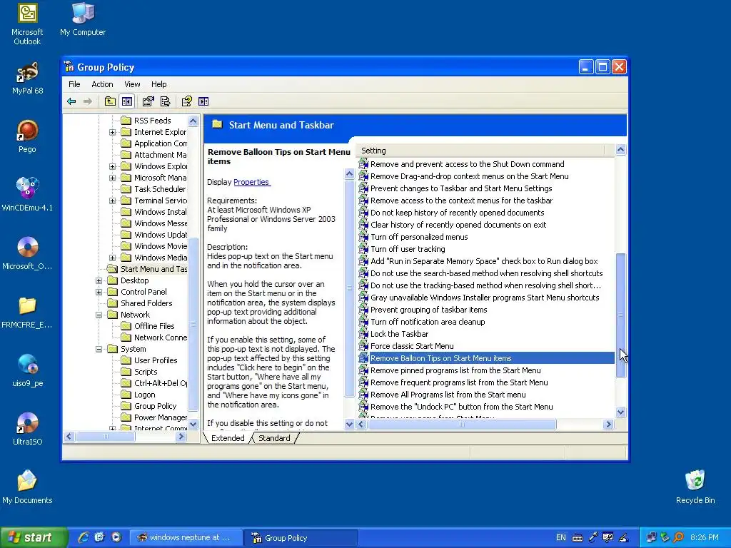Click the settings list vertical scrollbar thumb
This screenshot has width=731, height=548.
coord(620,315)
